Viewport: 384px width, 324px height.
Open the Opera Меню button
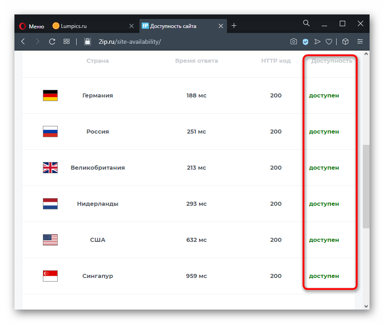coord(32,26)
